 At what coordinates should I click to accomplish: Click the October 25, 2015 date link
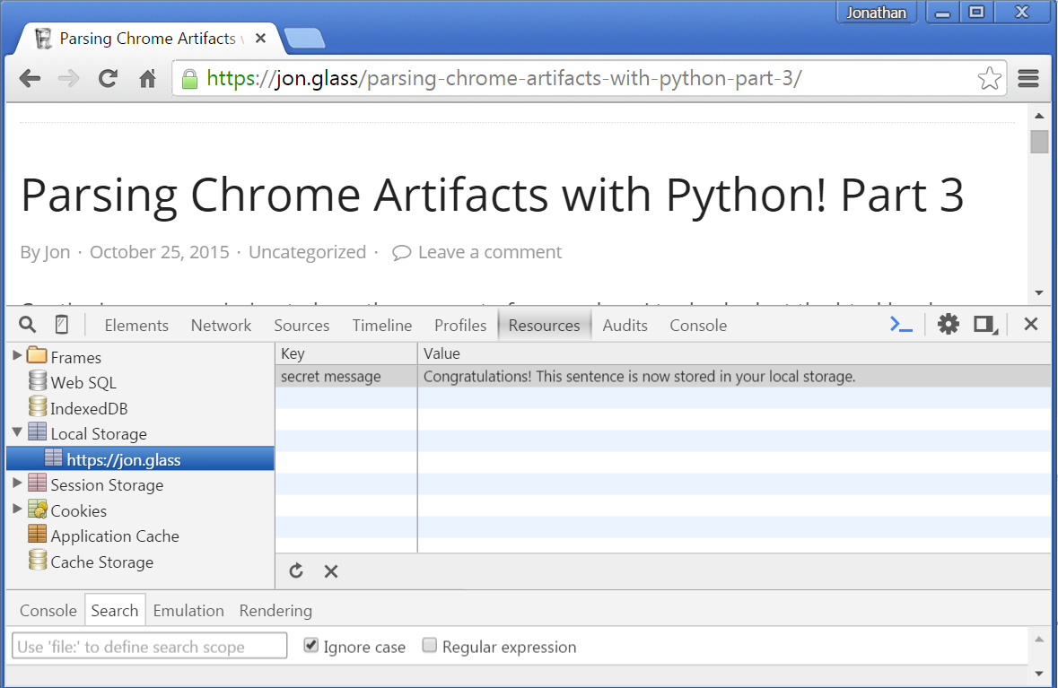click(159, 252)
